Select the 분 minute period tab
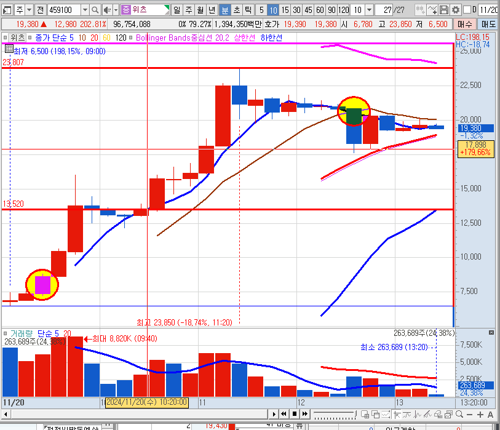Viewport: 500px width, 430px height. (225, 10)
